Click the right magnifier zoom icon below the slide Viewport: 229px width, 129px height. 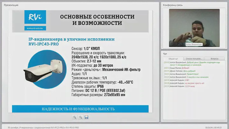pos(80,117)
